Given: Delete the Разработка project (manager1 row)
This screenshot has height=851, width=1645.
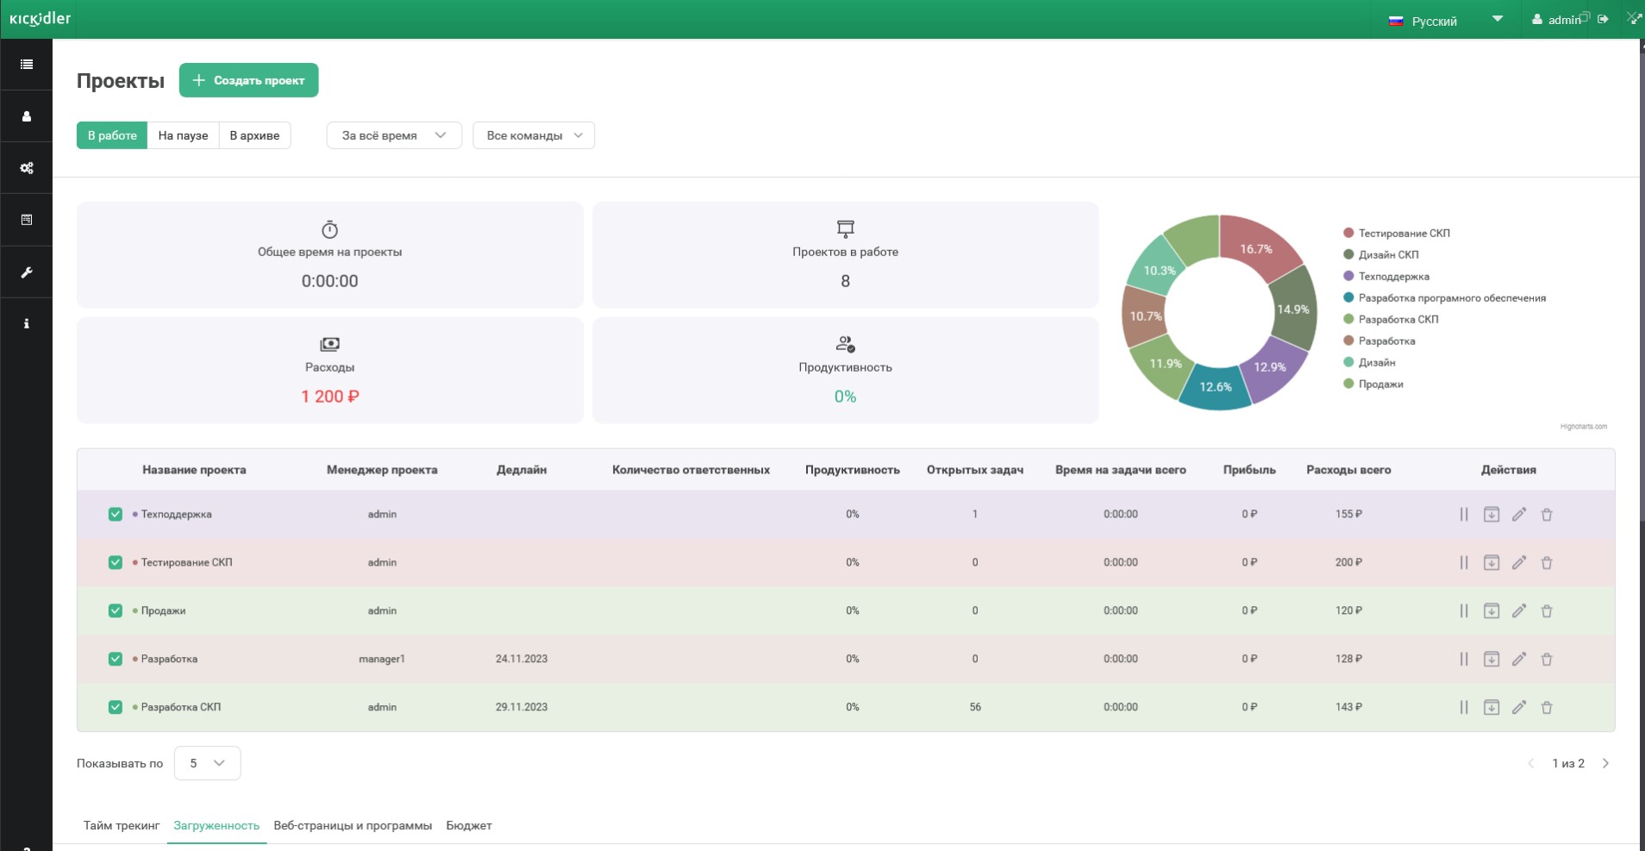Looking at the screenshot, I should (1547, 660).
